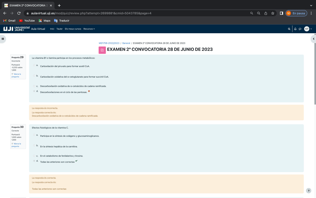Screen dimensions: 316x198
Task: Open the messages speech bubble icon
Action: click(x=300, y=29)
